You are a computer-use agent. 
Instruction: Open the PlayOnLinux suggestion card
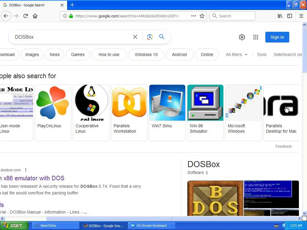coord(53,113)
